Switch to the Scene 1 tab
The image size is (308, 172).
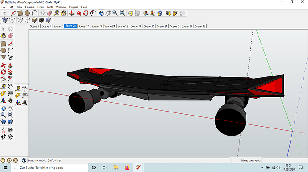click(x=46, y=26)
